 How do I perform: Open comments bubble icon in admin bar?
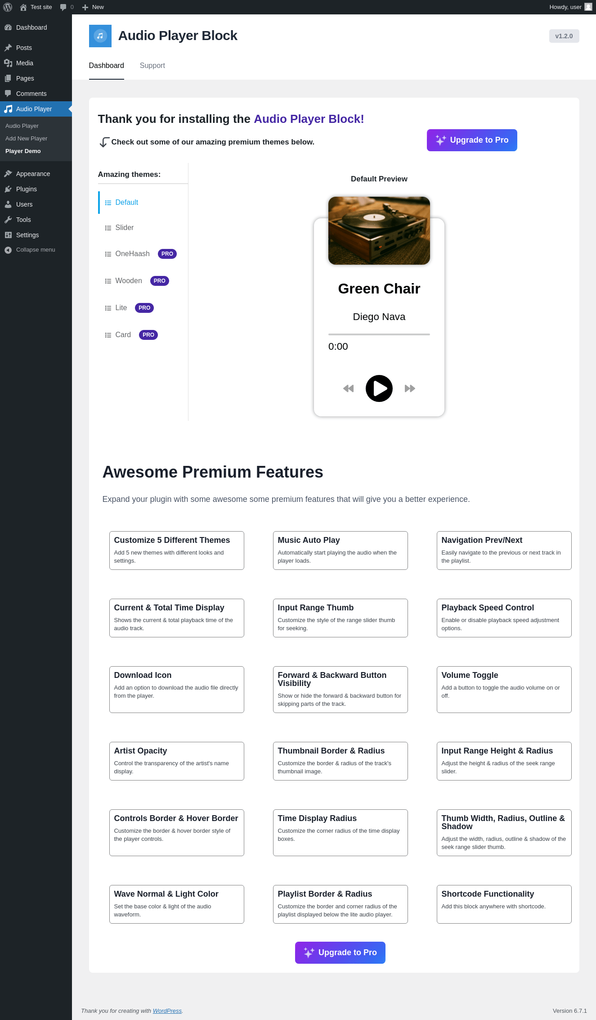pos(63,7)
